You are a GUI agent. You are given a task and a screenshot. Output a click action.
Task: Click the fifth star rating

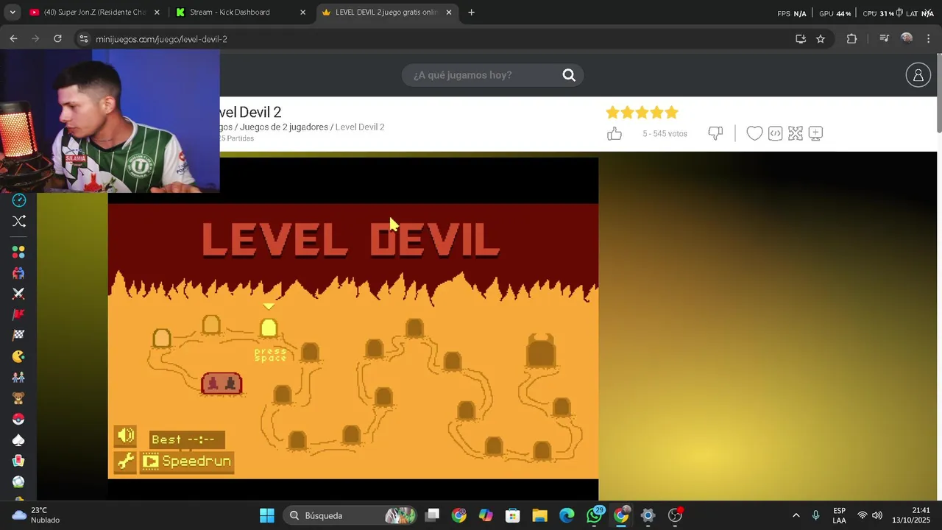point(671,113)
